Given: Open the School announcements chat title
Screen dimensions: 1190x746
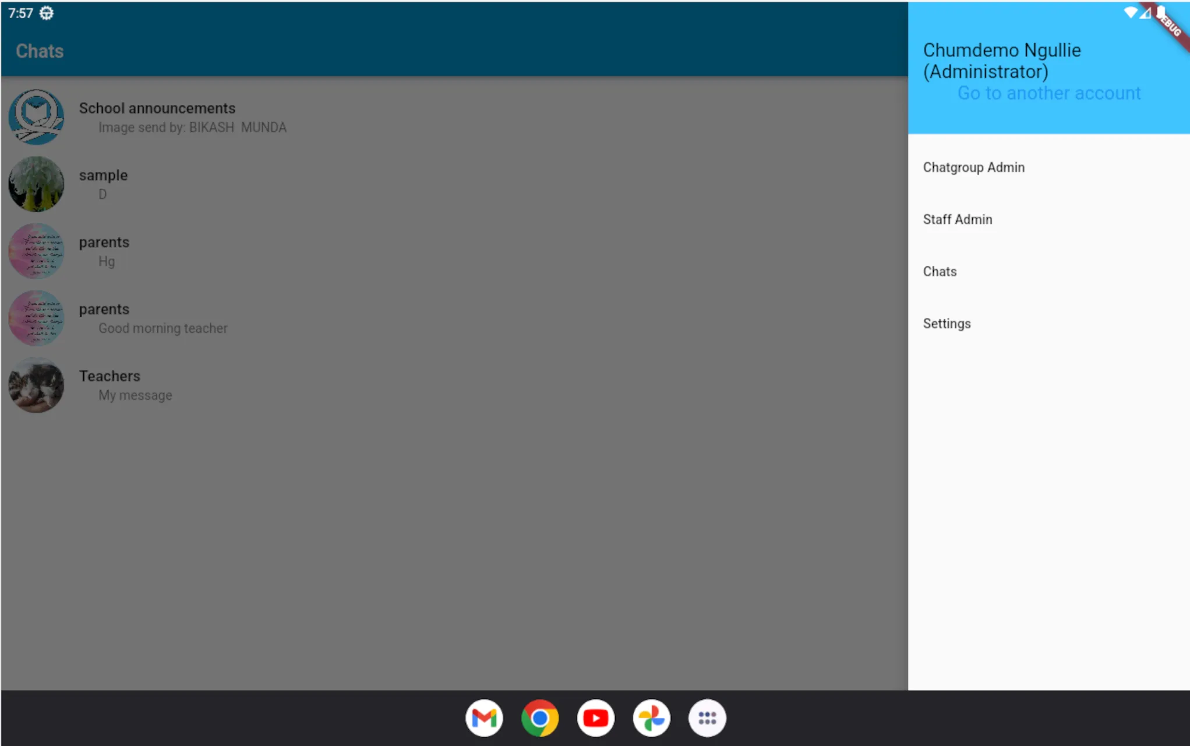Looking at the screenshot, I should coord(157,108).
